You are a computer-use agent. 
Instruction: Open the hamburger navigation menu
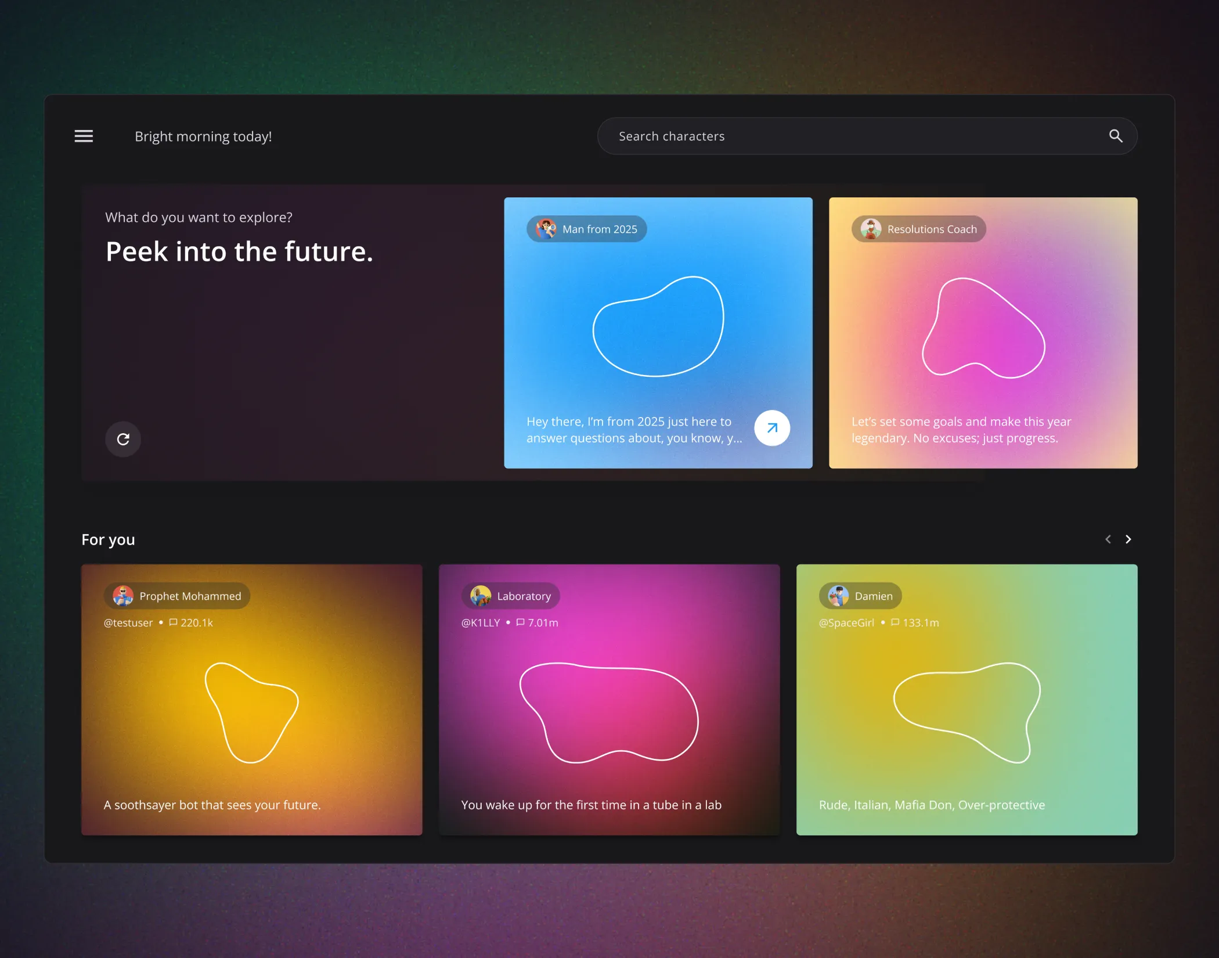coord(84,136)
